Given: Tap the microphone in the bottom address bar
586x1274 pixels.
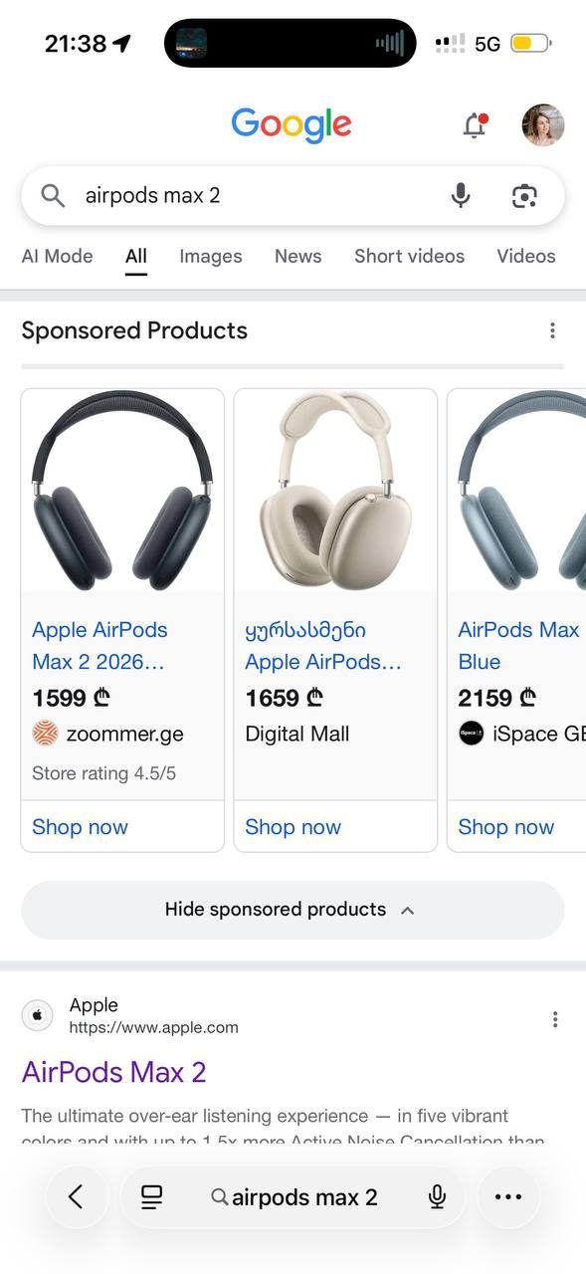Looking at the screenshot, I should (437, 1197).
